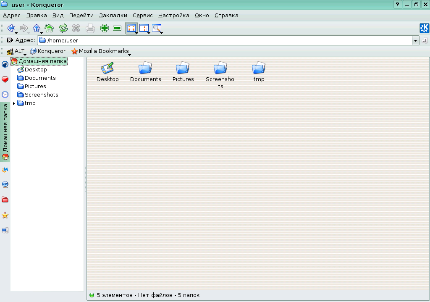430x302 pixels.
Task: Switch to tree view mode
Action: pos(144,28)
